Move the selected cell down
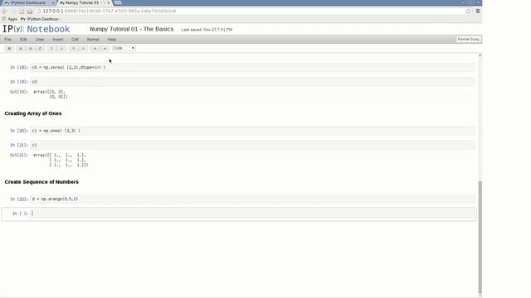 (x=61, y=48)
